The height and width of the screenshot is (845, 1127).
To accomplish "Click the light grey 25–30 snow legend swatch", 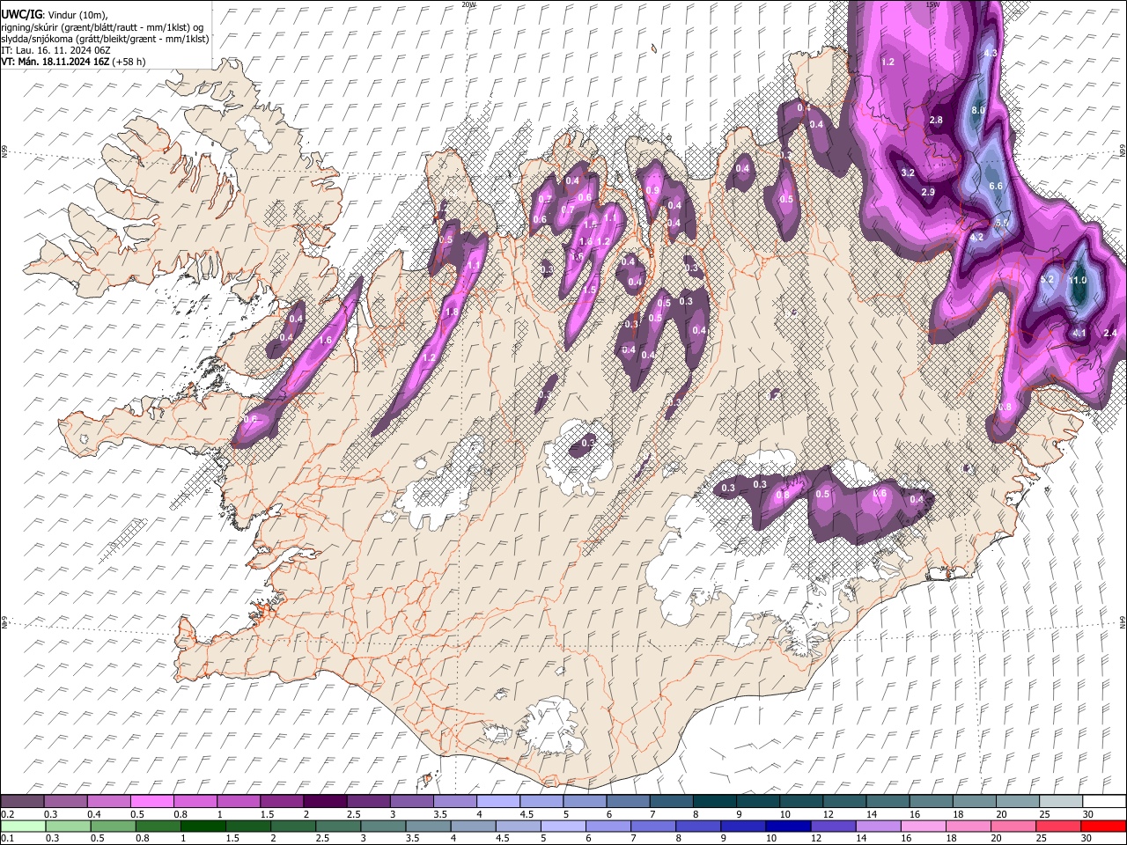I will (x=1061, y=801).
